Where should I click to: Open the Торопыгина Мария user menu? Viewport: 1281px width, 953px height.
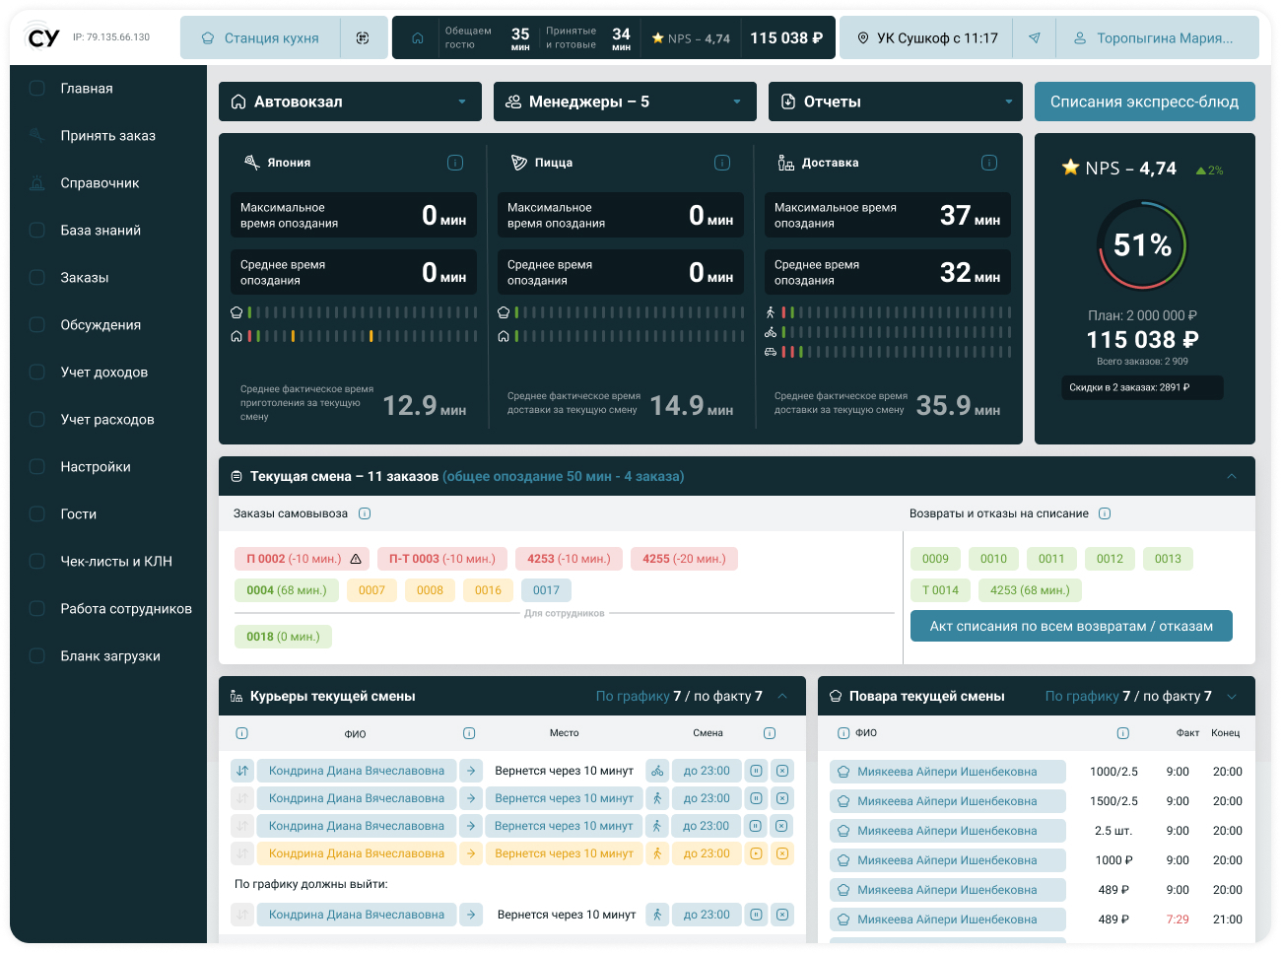[1157, 37]
